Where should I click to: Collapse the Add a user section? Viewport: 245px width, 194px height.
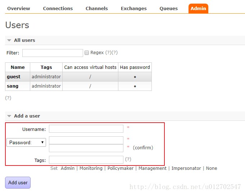coord(27,116)
